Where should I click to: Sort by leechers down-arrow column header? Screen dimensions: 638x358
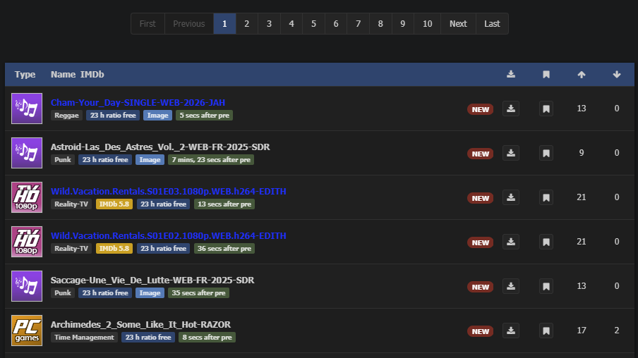pyautogui.click(x=617, y=75)
